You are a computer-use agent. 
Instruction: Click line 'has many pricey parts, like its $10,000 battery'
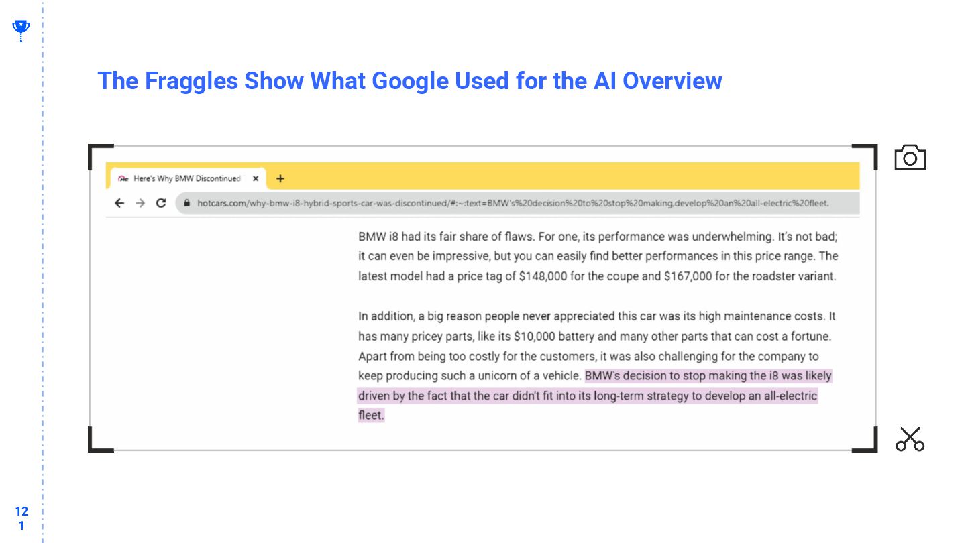(x=595, y=336)
